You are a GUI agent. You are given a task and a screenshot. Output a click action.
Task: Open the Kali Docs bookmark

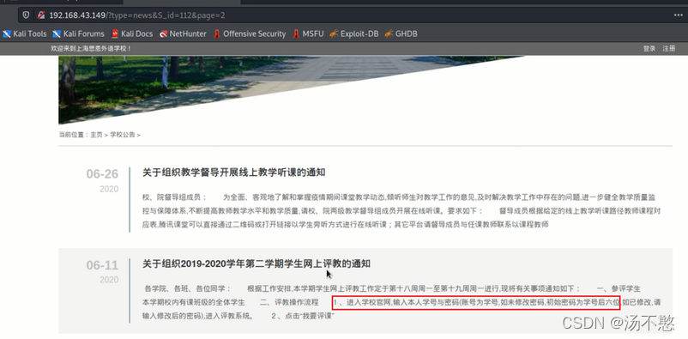(x=132, y=33)
